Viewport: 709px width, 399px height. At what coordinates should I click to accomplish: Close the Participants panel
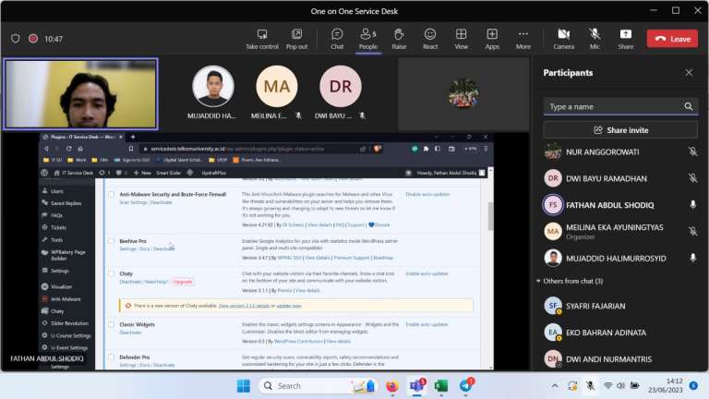pos(689,73)
